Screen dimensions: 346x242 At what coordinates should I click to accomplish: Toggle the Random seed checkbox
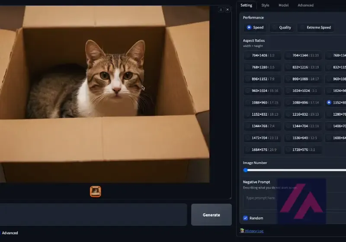[x=245, y=218]
